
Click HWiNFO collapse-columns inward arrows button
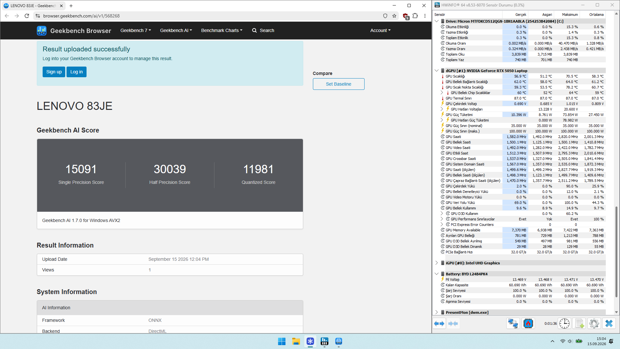click(453, 323)
